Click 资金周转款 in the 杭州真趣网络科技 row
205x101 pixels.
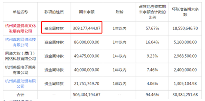(54, 42)
